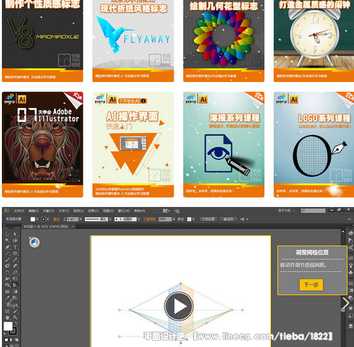This screenshot has height=347, width=354.
Task: Open the lion Adobe Illustrator course thumbnail
Action: [x=42, y=144]
